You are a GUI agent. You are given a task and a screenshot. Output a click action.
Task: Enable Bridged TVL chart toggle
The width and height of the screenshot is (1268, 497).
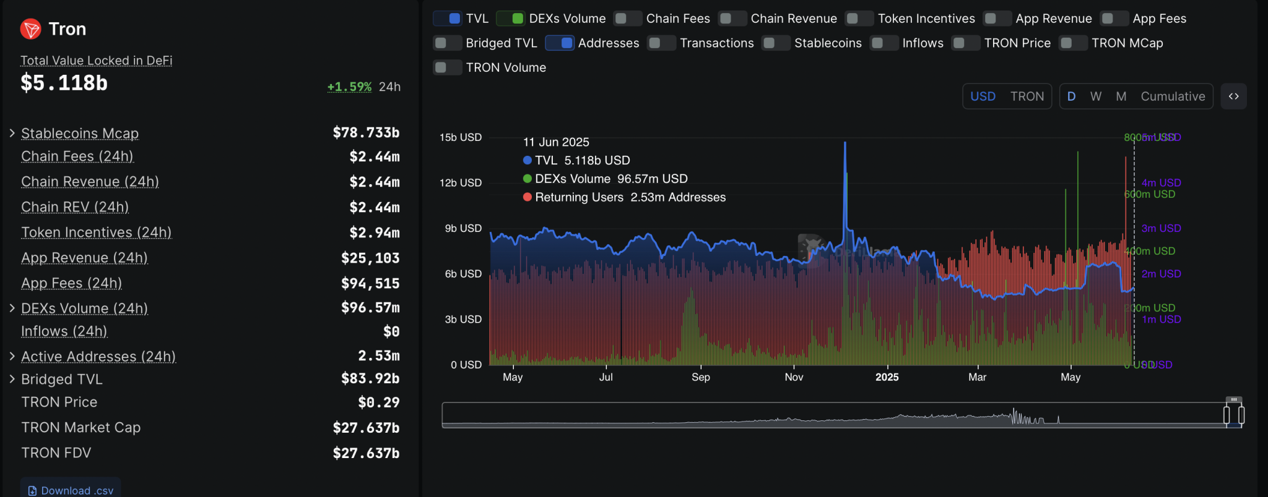pos(448,43)
